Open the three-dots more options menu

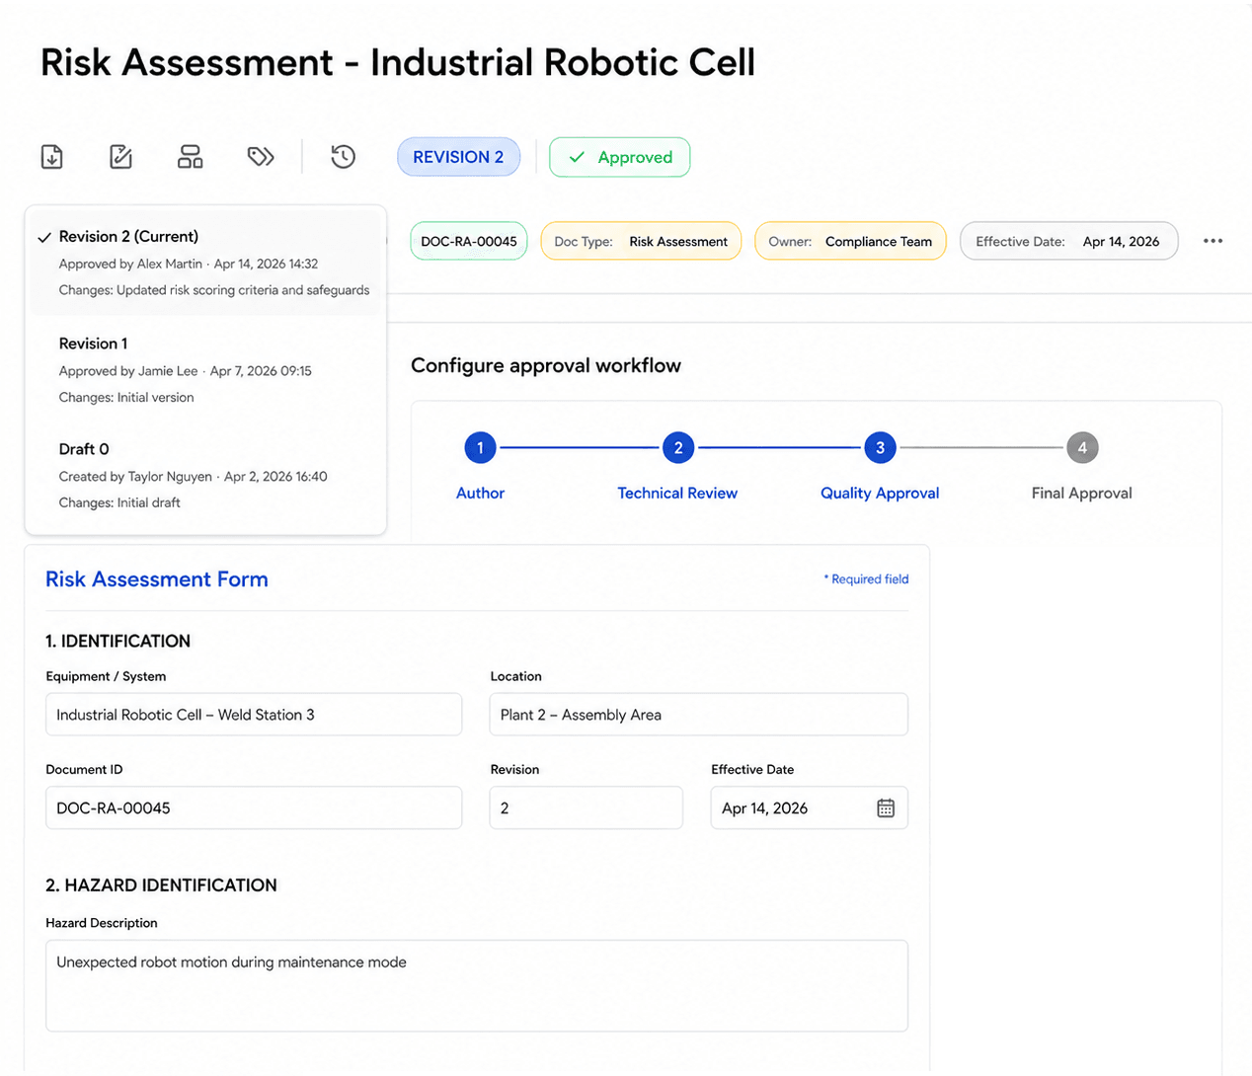(1213, 241)
